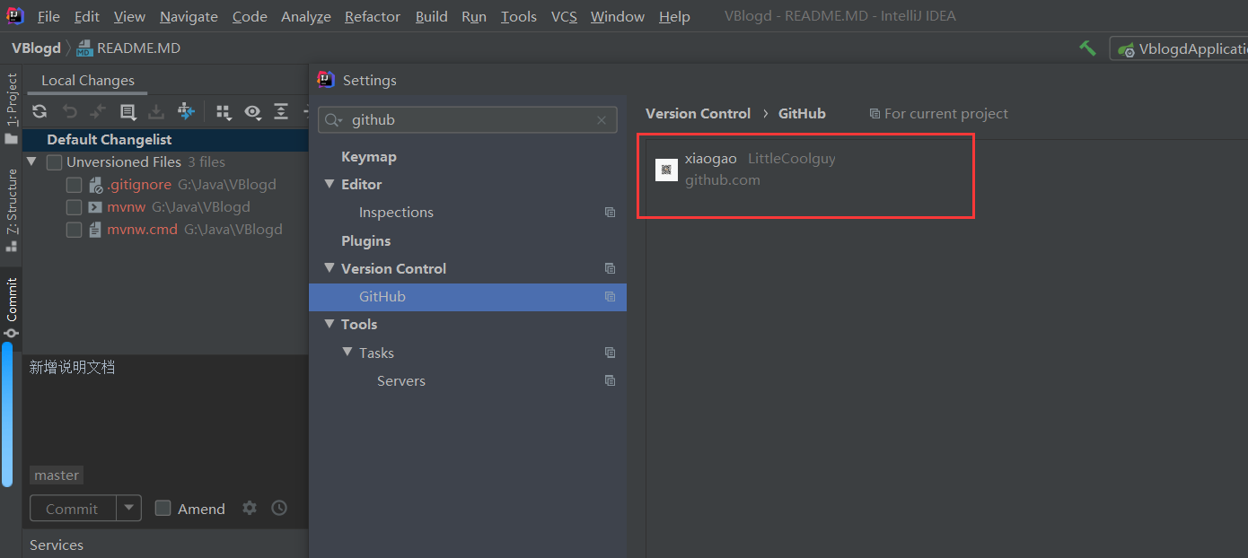The image size is (1248, 558).
Task: Select Keymap in the settings tree
Action: (368, 157)
